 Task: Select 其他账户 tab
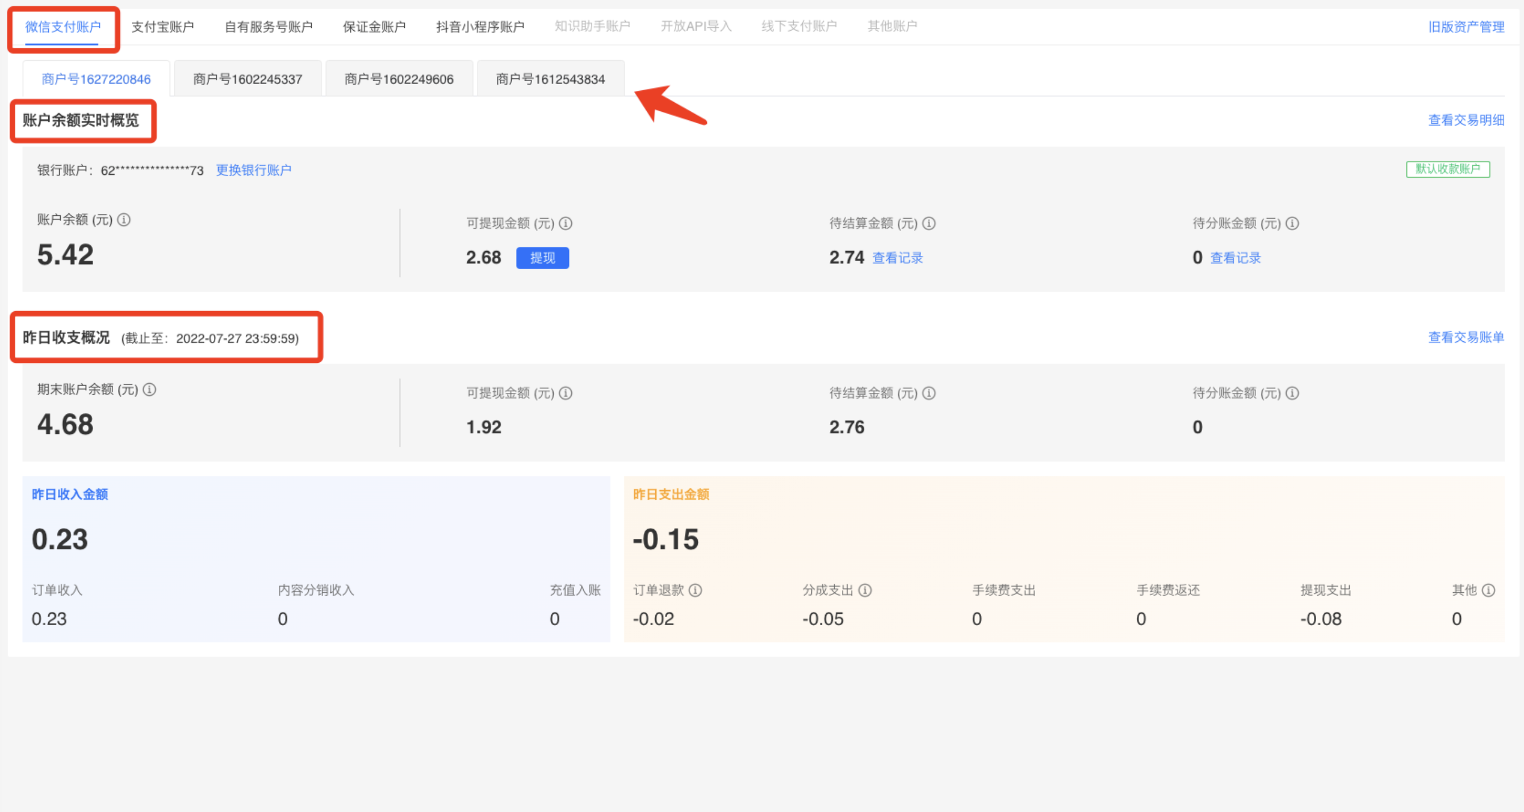click(x=892, y=27)
